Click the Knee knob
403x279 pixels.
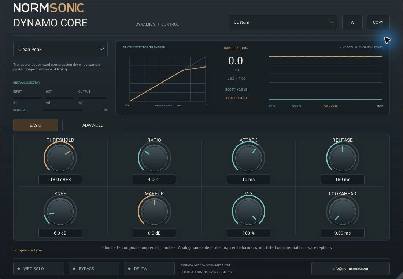[x=60, y=211]
